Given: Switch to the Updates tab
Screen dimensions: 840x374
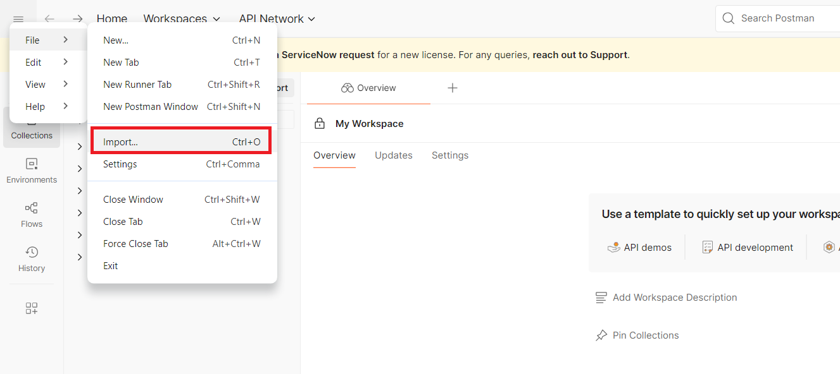Looking at the screenshot, I should pos(393,155).
